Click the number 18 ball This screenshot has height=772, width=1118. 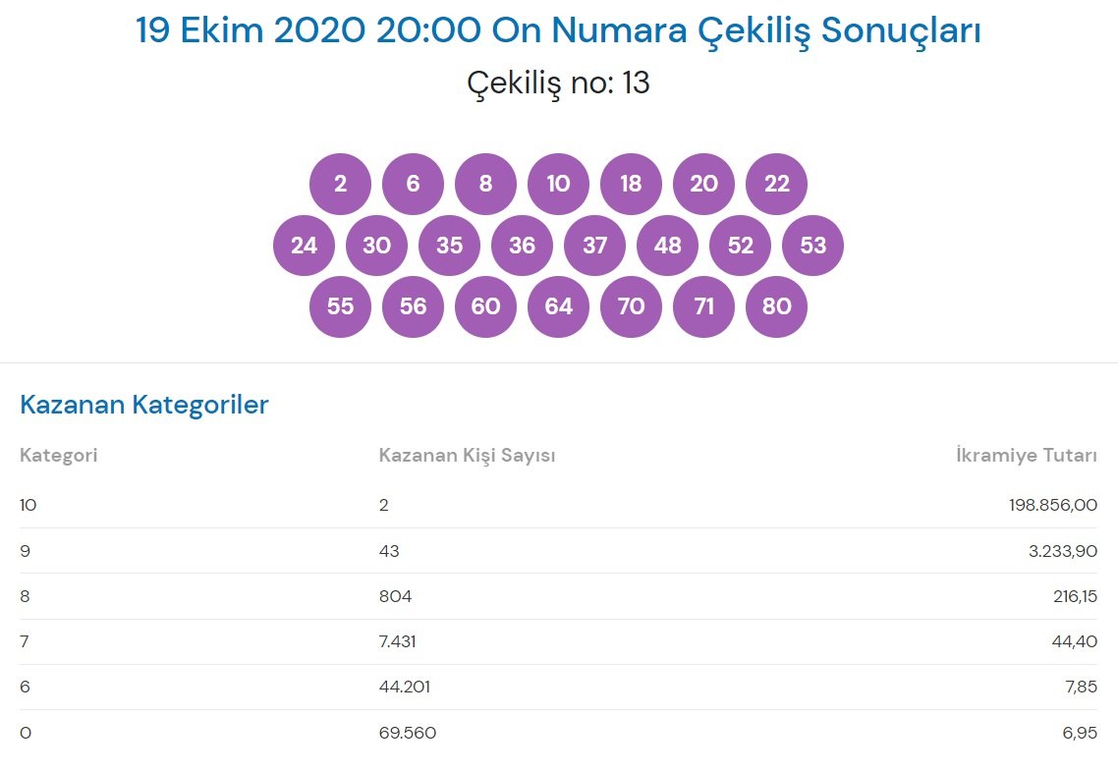click(x=631, y=184)
